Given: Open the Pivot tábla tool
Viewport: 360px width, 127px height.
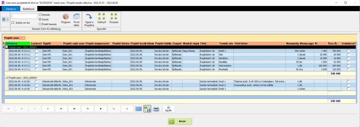Looking at the screenshot, I should [76, 20].
